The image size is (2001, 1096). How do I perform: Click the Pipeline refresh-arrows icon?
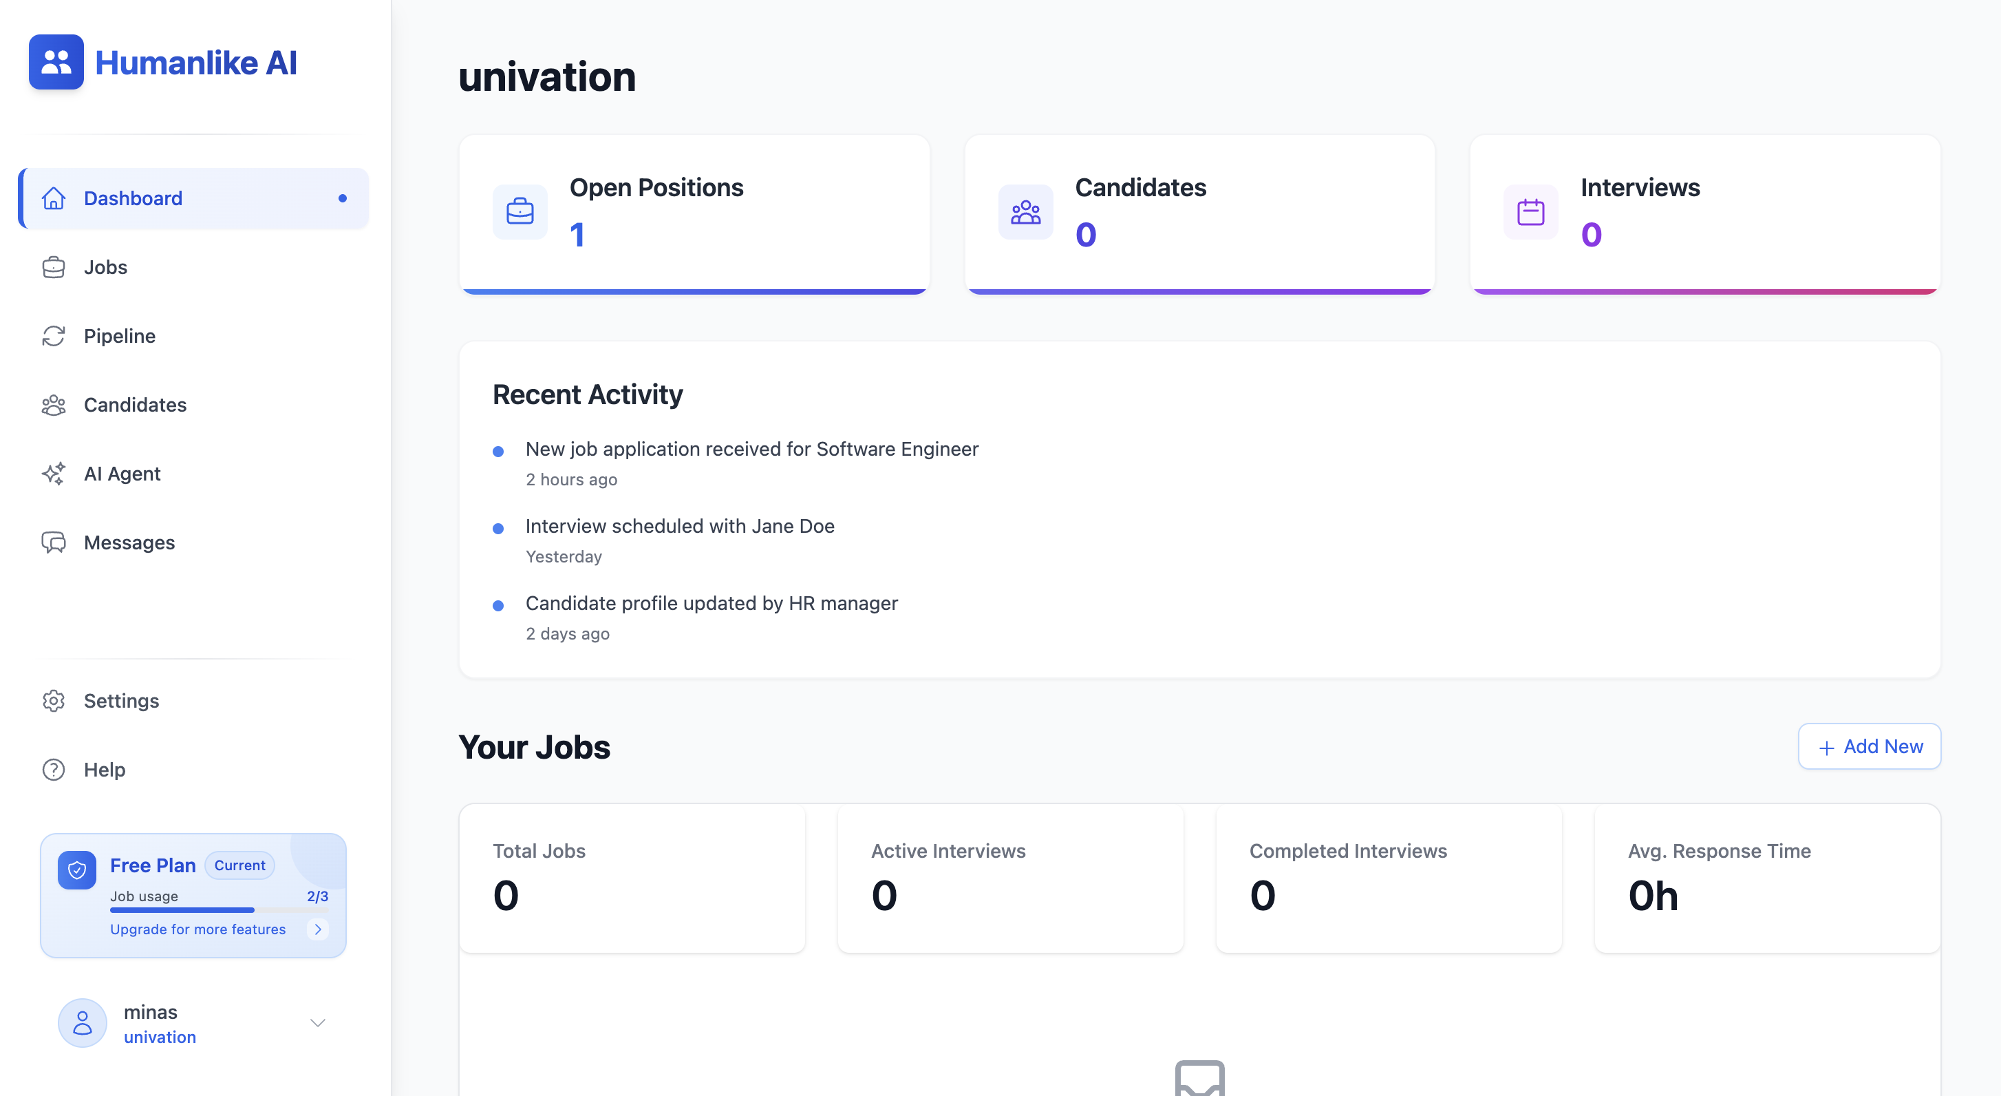click(x=54, y=336)
